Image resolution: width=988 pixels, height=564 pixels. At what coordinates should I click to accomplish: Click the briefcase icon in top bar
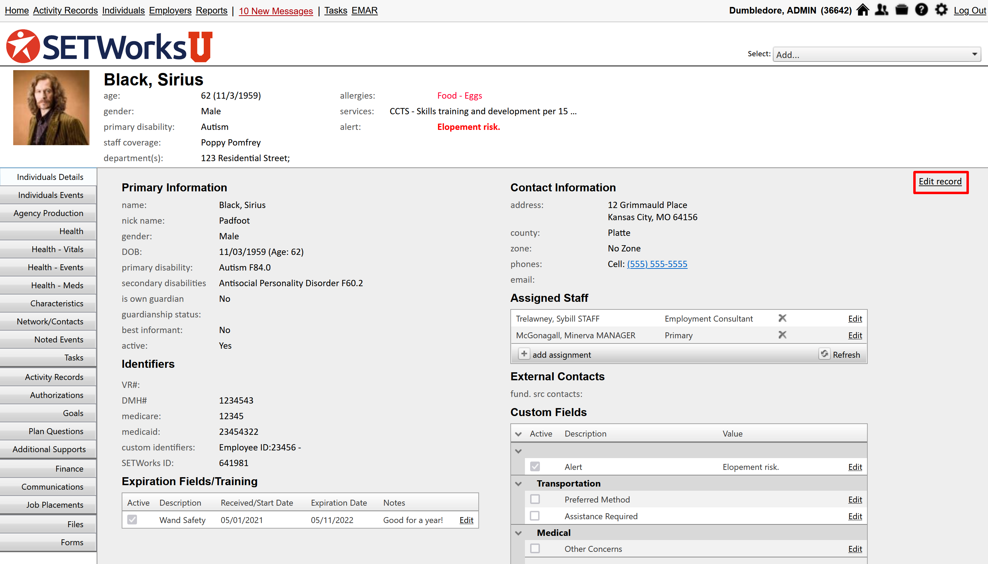point(901,10)
